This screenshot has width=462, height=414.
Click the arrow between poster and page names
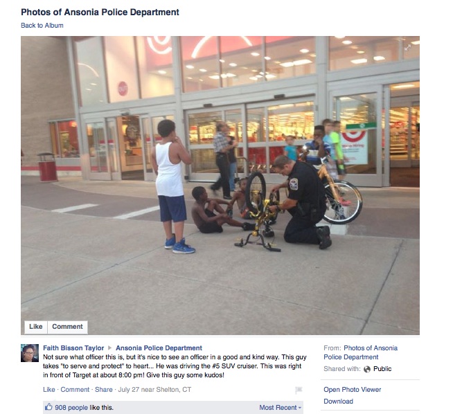109,348
